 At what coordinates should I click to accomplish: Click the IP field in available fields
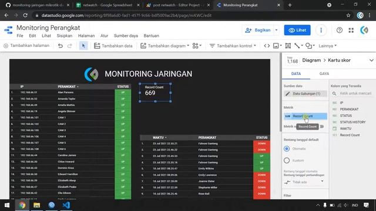[341, 103]
